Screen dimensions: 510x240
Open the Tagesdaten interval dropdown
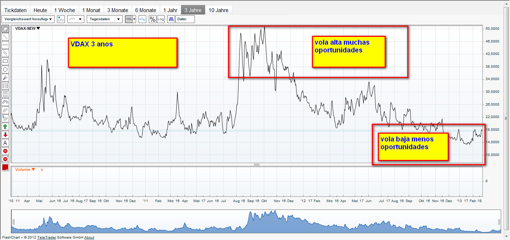(104, 19)
